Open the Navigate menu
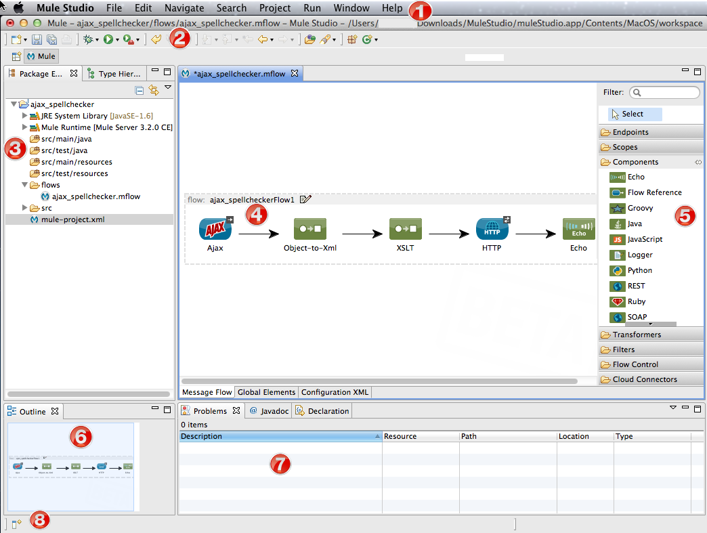 coord(184,8)
